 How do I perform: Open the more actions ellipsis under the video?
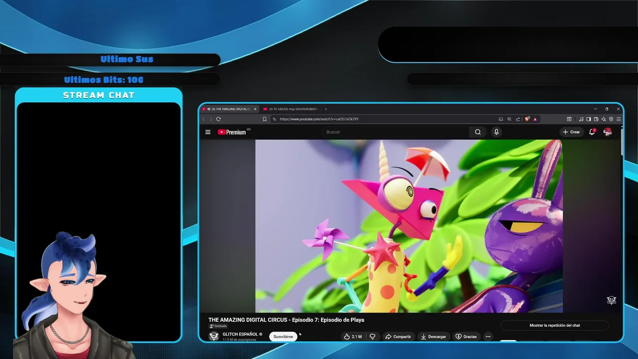pos(488,337)
